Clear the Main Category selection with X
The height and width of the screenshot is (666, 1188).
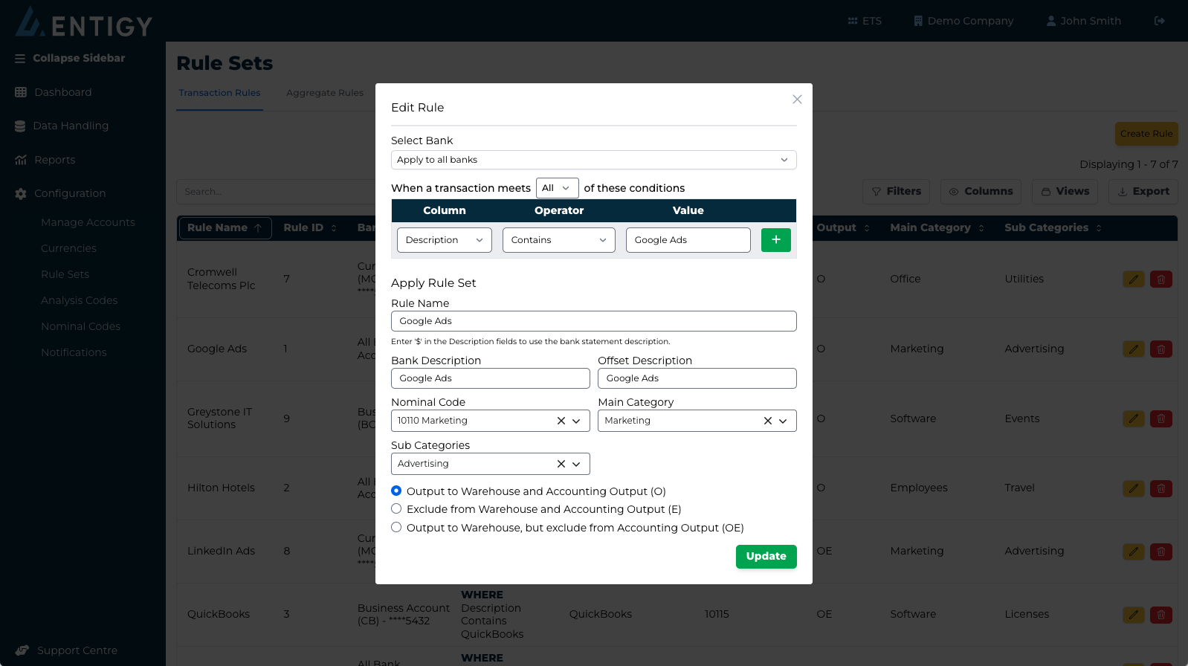click(768, 421)
